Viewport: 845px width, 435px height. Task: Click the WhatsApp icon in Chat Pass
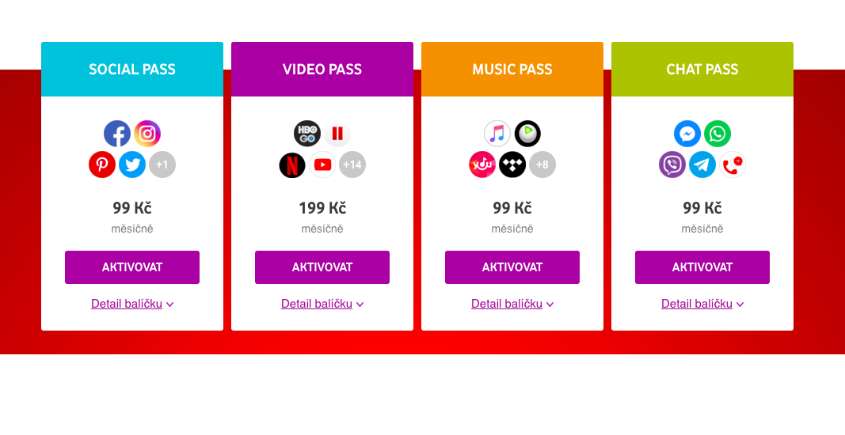pos(717,134)
